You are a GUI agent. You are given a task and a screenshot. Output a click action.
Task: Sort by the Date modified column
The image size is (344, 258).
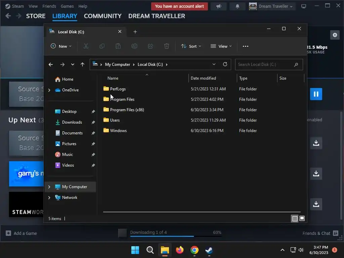click(x=203, y=78)
